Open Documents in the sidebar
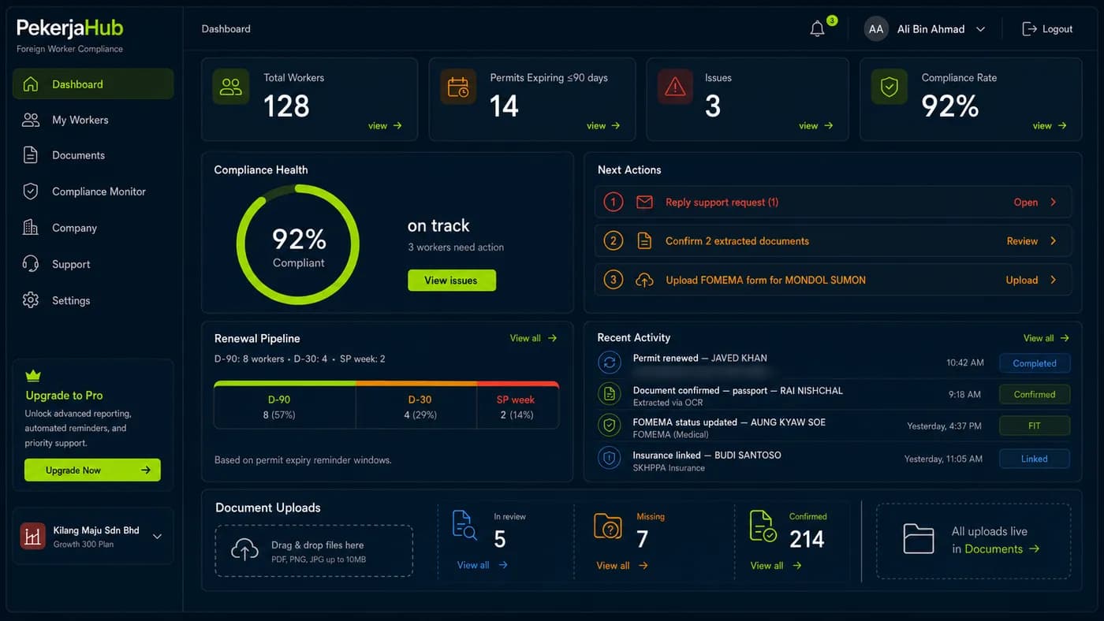The height and width of the screenshot is (621, 1104). click(x=93, y=155)
